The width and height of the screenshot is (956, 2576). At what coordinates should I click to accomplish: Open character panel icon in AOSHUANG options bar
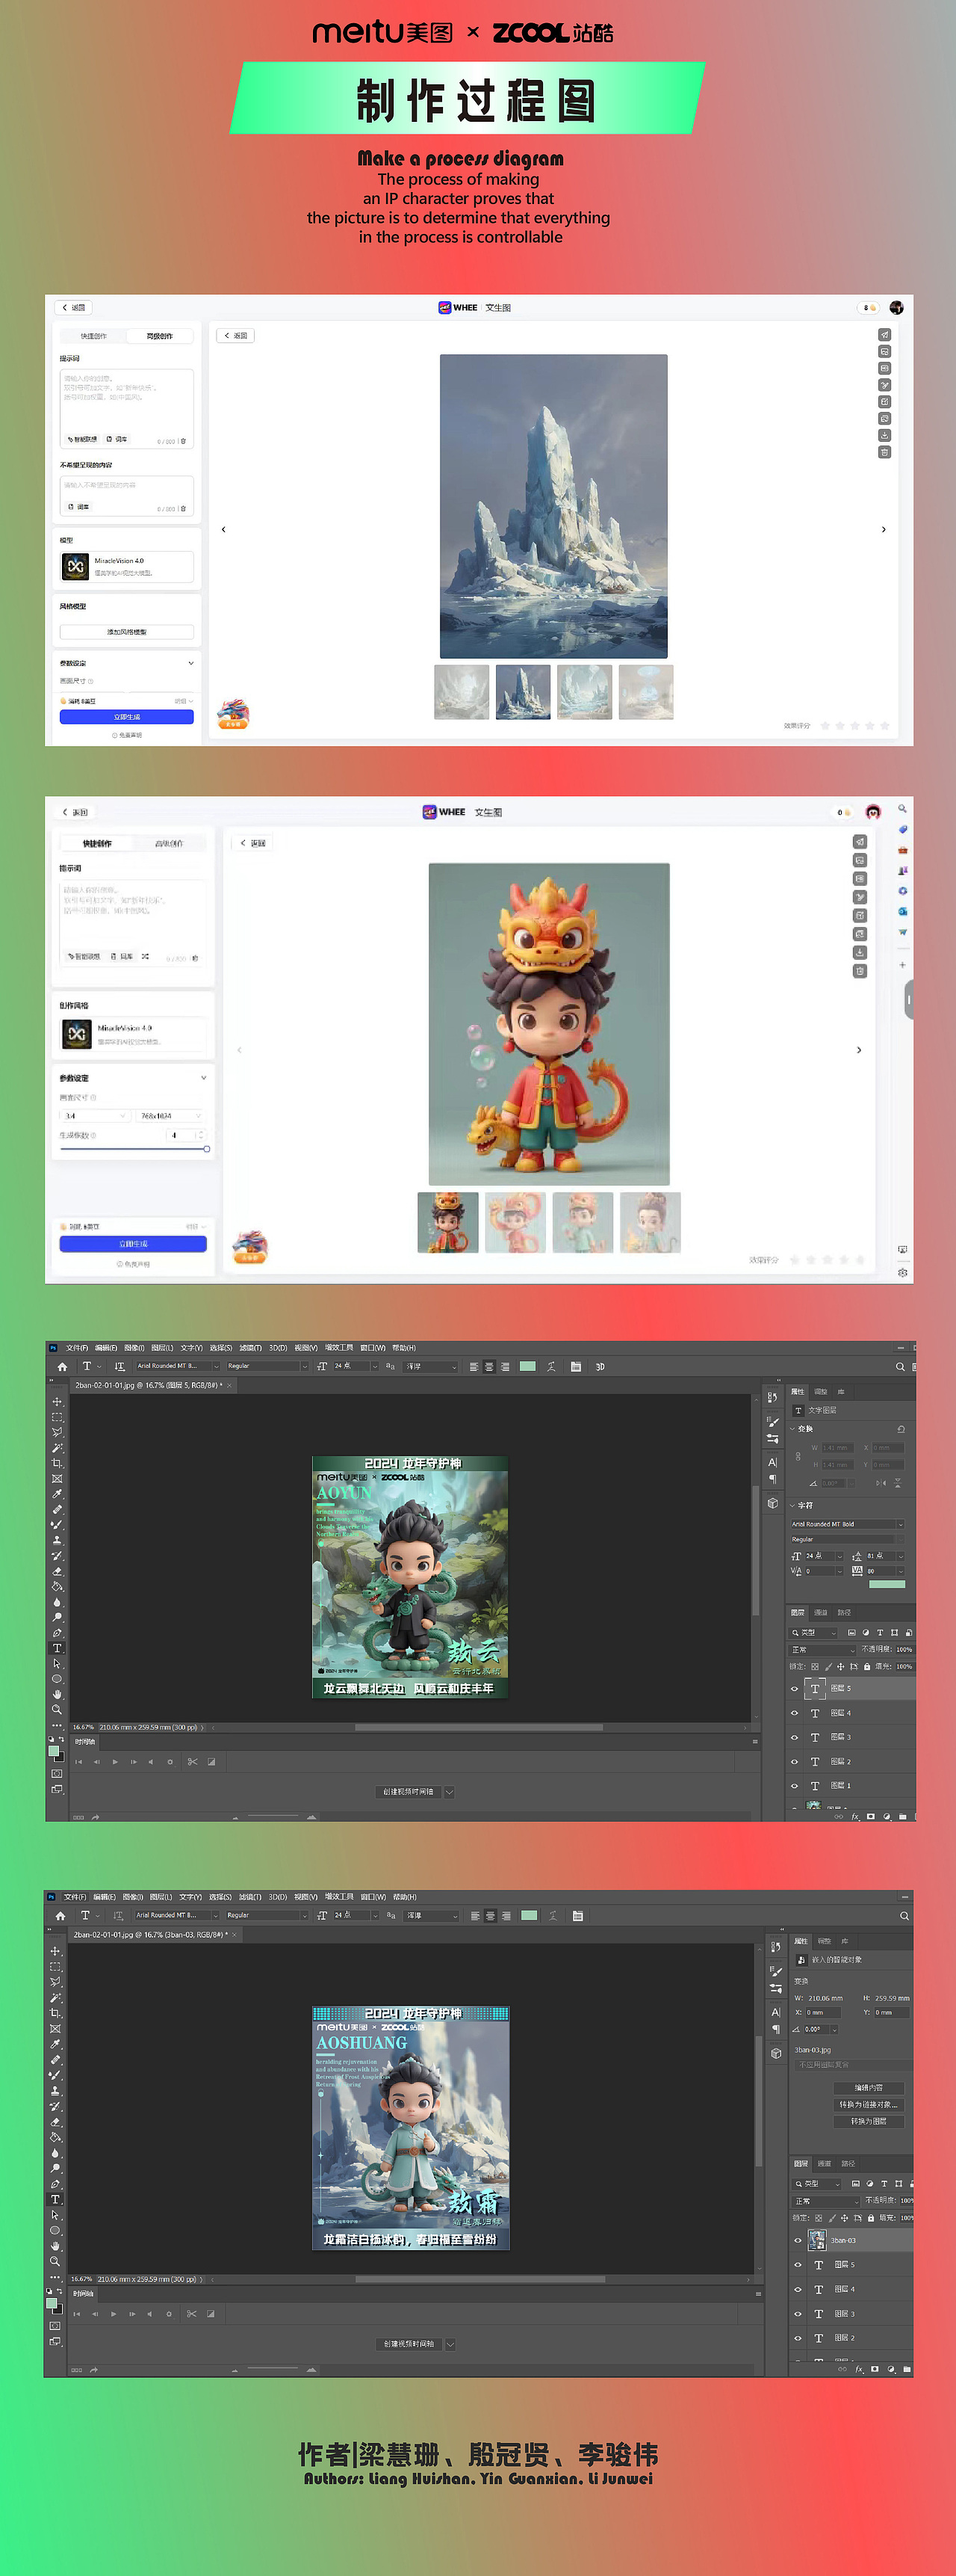pyautogui.click(x=577, y=1916)
